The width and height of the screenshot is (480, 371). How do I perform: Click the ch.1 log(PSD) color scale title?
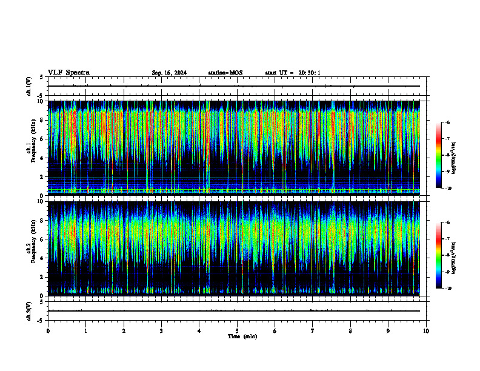point(454,158)
